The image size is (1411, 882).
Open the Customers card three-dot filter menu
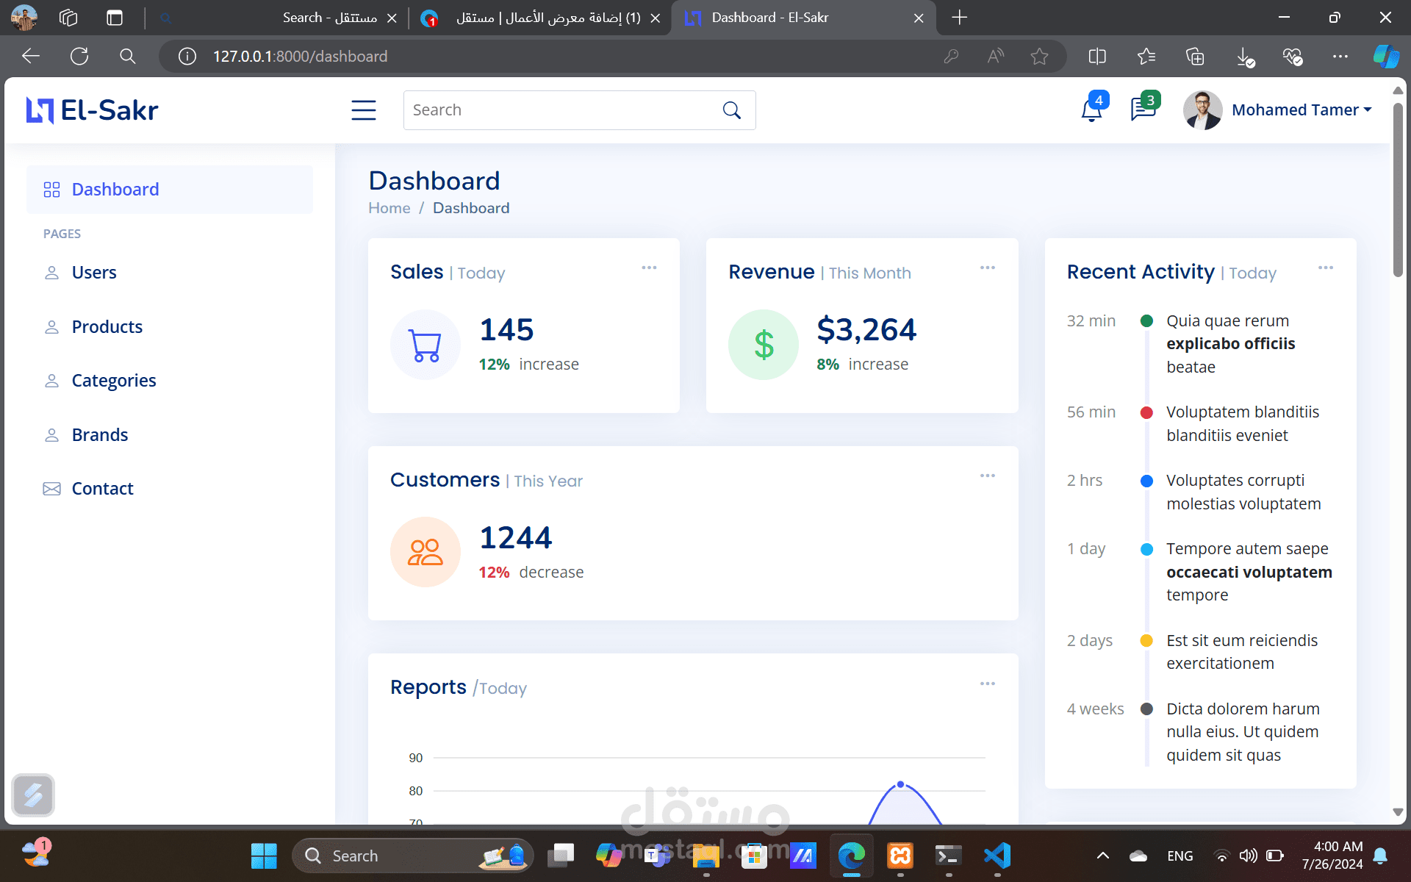[987, 476]
